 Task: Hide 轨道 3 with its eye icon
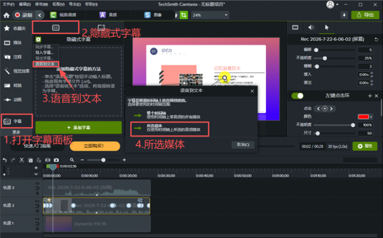(37, 183)
